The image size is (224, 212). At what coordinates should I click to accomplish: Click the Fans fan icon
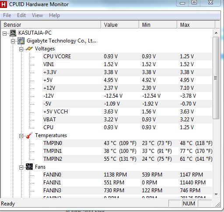click(29, 167)
